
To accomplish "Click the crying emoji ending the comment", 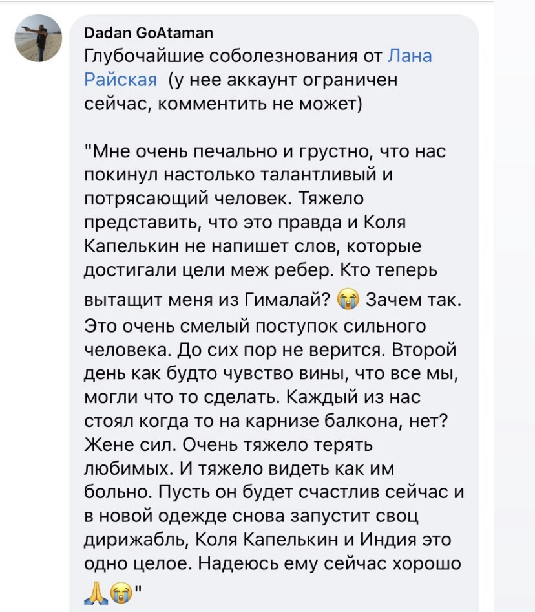I will click(x=118, y=591).
